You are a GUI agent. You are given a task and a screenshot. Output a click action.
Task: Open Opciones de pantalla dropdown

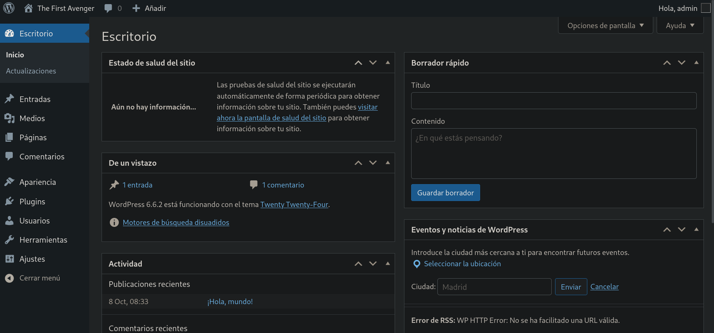click(x=605, y=25)
